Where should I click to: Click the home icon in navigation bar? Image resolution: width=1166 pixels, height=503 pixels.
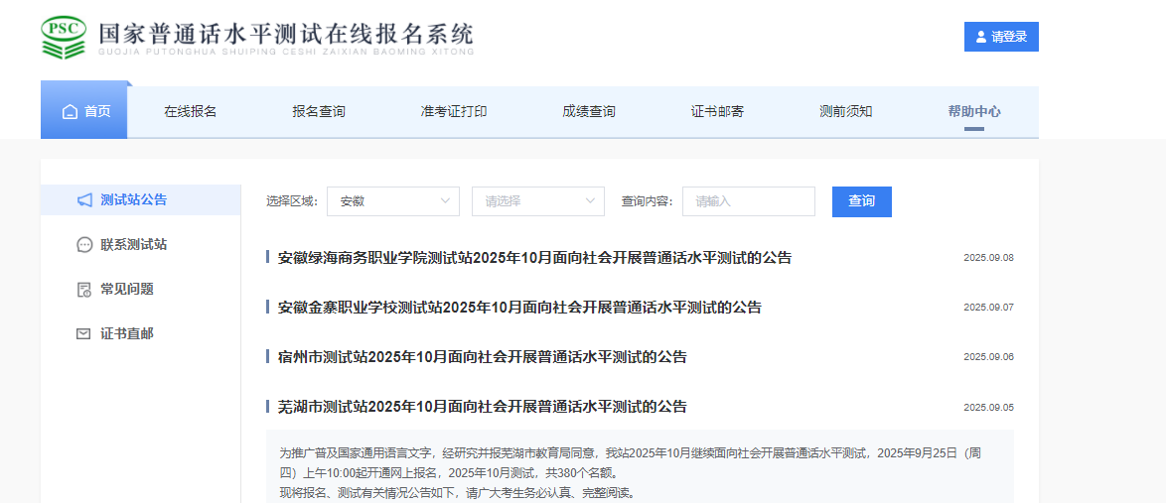[x=70, y=112]
